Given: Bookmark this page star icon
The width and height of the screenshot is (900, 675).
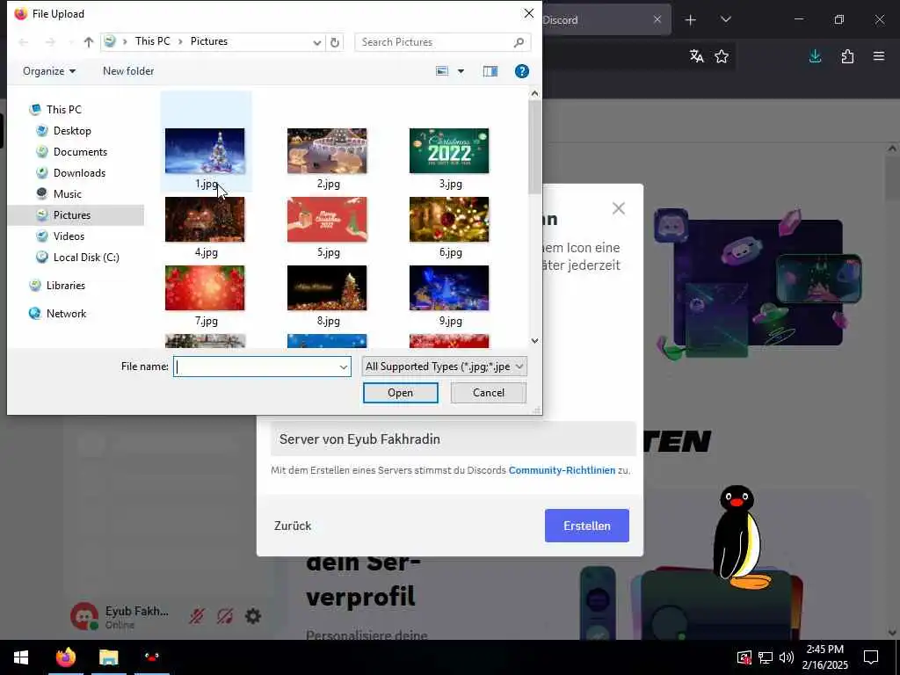Looking at the screenshot, I should [722, 56].
